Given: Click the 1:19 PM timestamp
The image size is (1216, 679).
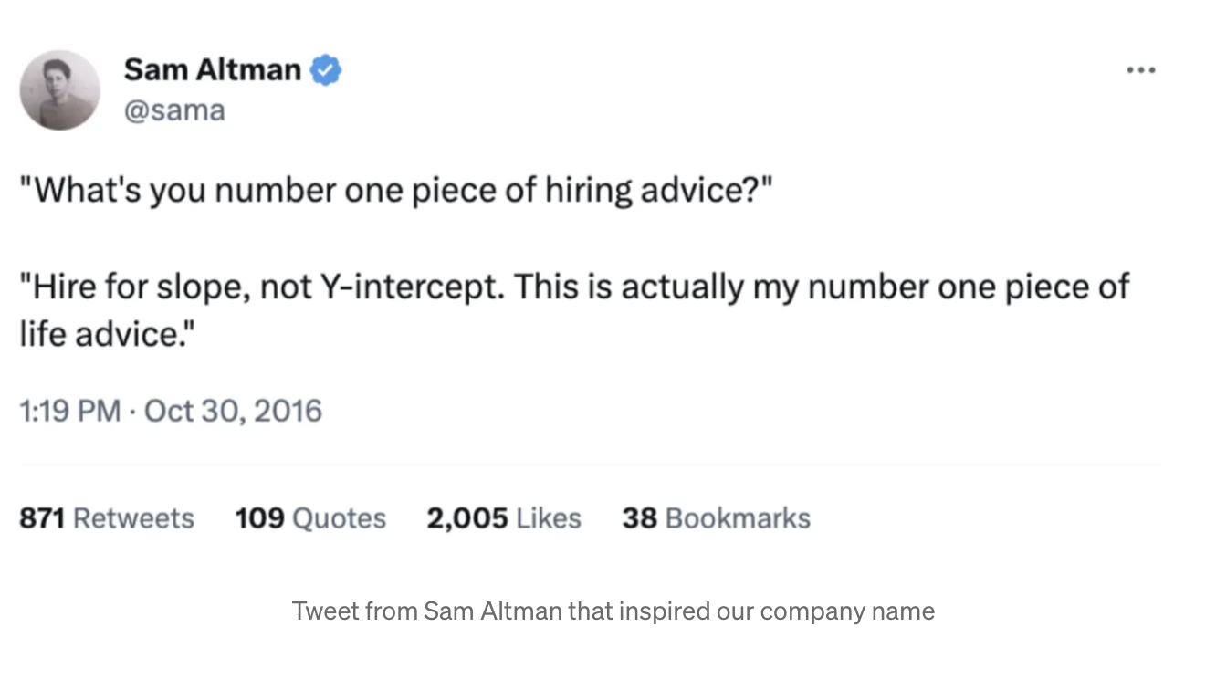Looking at the screenshot, I should pos(69,411).
